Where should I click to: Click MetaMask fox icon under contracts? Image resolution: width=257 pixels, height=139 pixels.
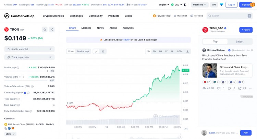coord(13,128)
